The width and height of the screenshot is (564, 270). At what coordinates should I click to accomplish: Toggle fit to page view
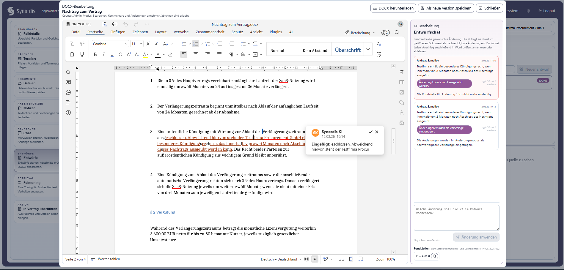pos(351,259)
